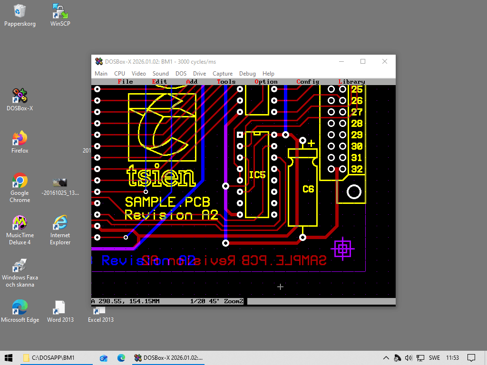Click the purple target marker on PCB
The width and height of the screenshot is (487, 365).
(343, 249)
